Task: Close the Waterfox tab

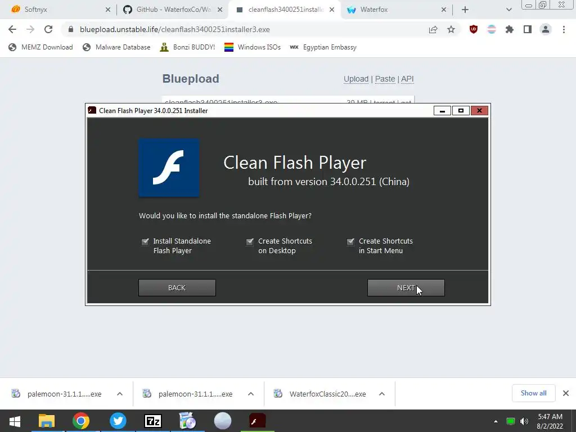Action: tap(444, 10)
